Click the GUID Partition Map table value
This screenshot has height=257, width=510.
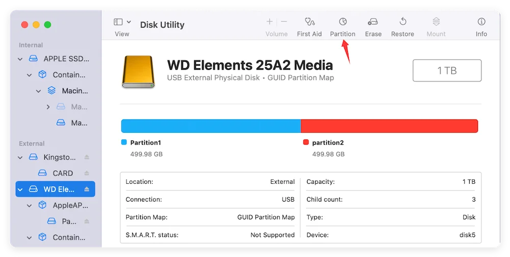[266, 217]
